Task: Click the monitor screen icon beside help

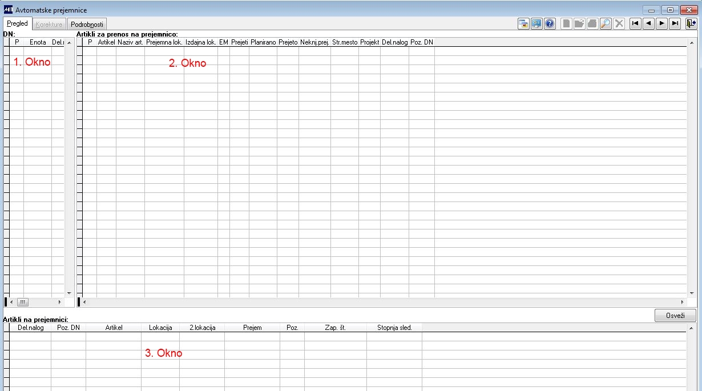Action: (536, 24)
